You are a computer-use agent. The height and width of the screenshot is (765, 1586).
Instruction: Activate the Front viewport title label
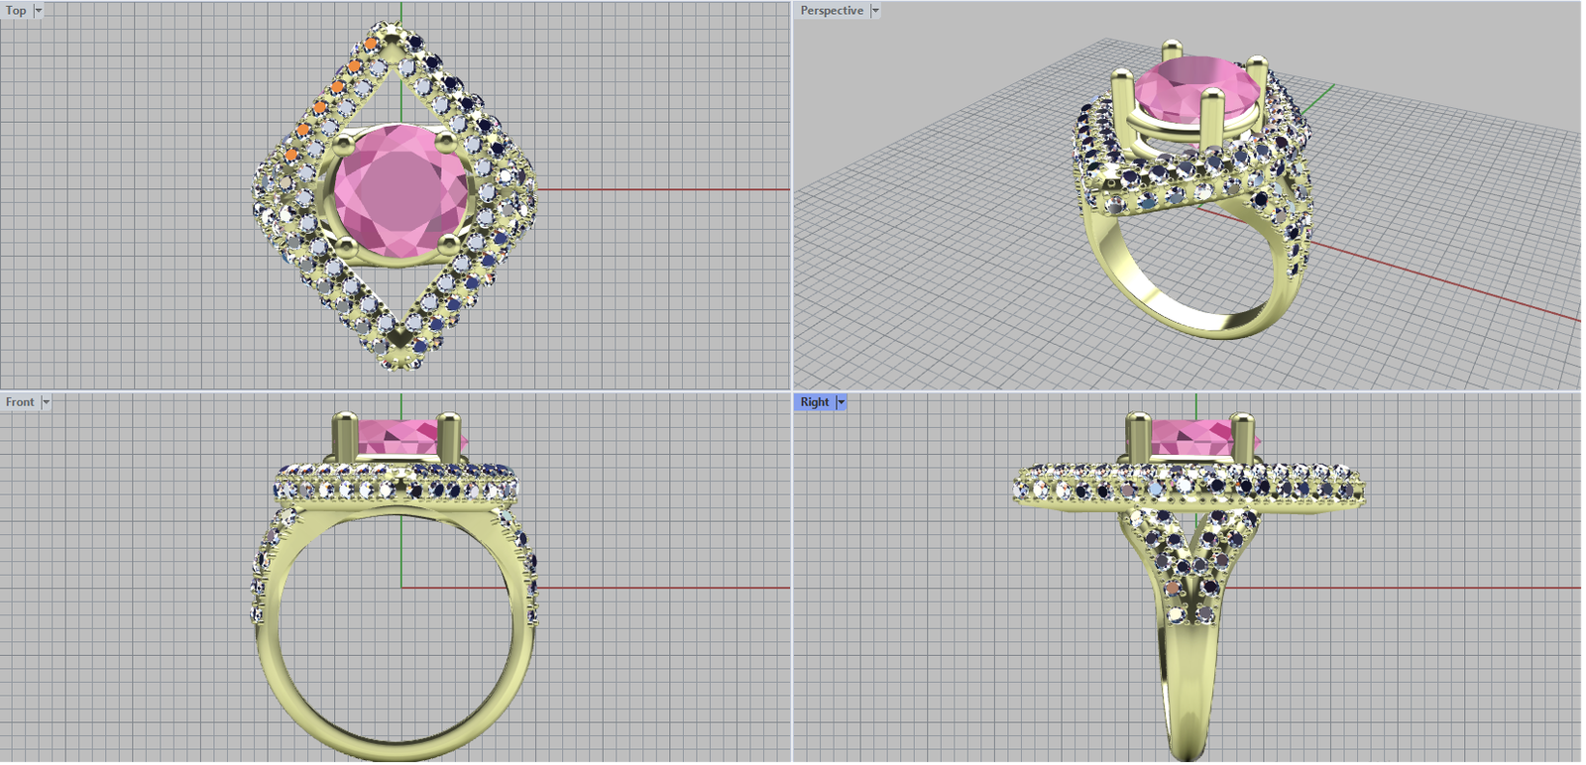coord(20,402)
